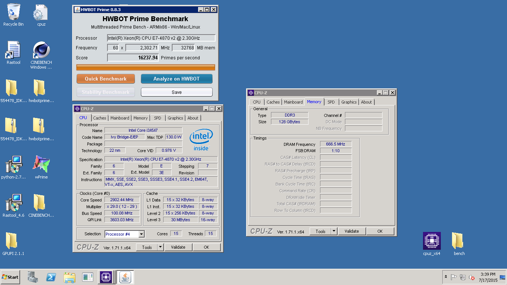Screen dimensions: 507x285
Task: Open the CINEBENCH folder icon
Action: (x=41, y=206)
